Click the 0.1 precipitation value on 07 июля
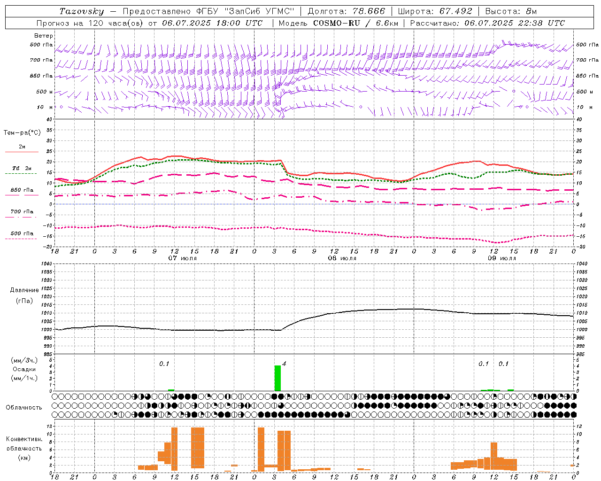The image size is (601, 481). (164, 364)
